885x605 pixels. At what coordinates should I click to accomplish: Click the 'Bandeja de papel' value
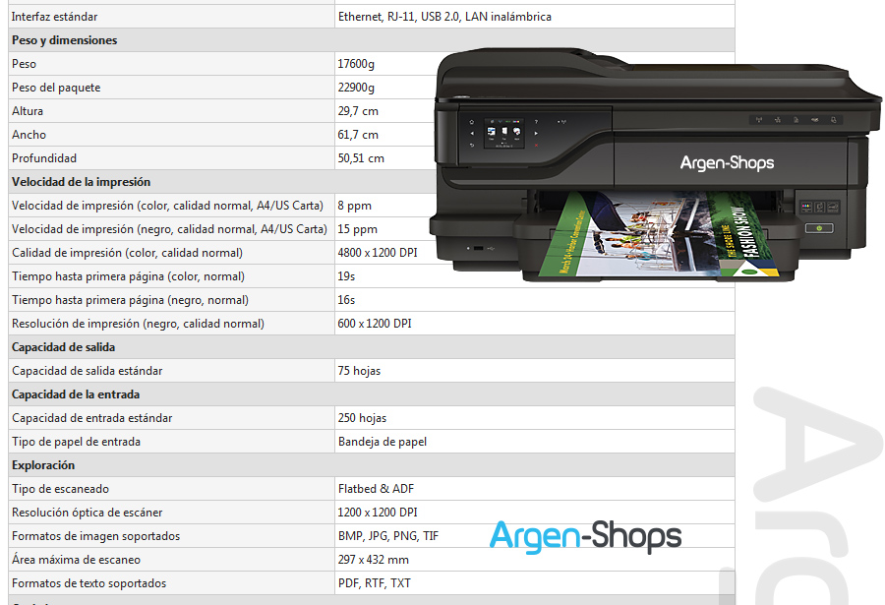[x=383, y=443]
